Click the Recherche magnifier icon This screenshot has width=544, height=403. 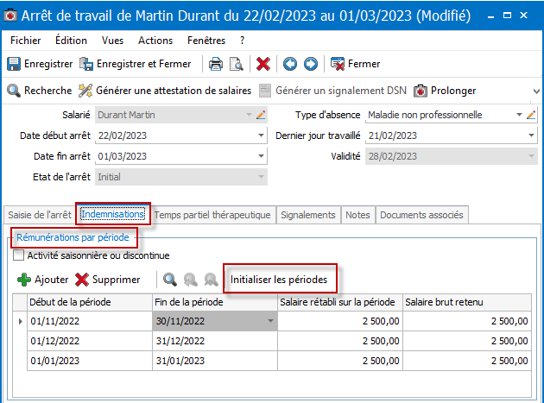coord(14,91)
